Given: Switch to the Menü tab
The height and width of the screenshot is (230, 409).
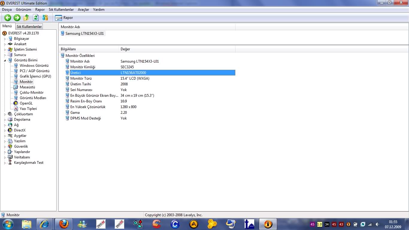Looking at the screenshot, I should [x=7, y=26].
